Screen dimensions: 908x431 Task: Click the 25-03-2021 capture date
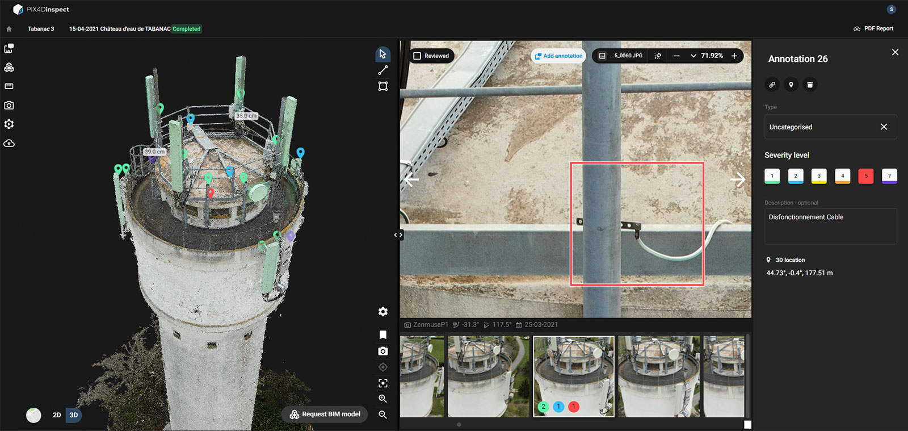[541, 325]
